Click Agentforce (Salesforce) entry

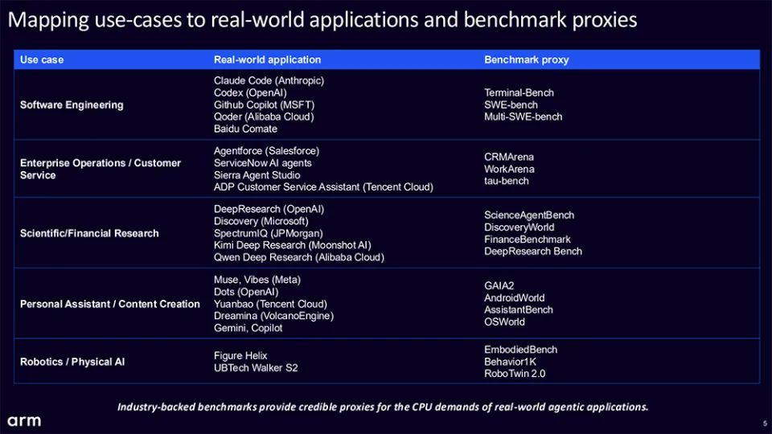pyautogui.click(x=266, y=150)
